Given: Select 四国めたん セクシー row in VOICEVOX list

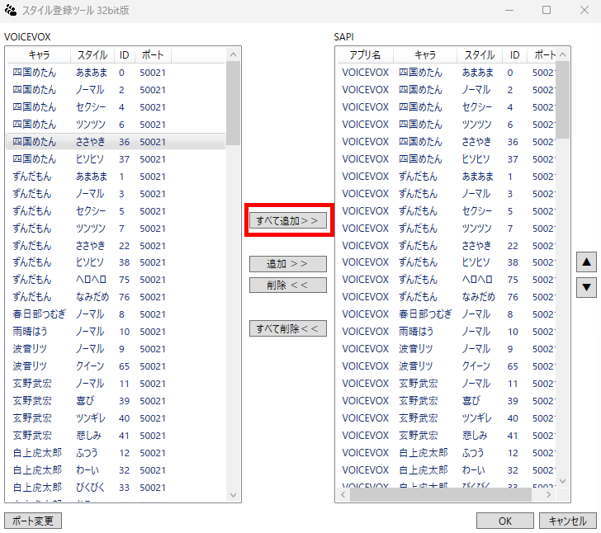Looking at the screenshot, I should pyautogui.click(x=116, y=107).
